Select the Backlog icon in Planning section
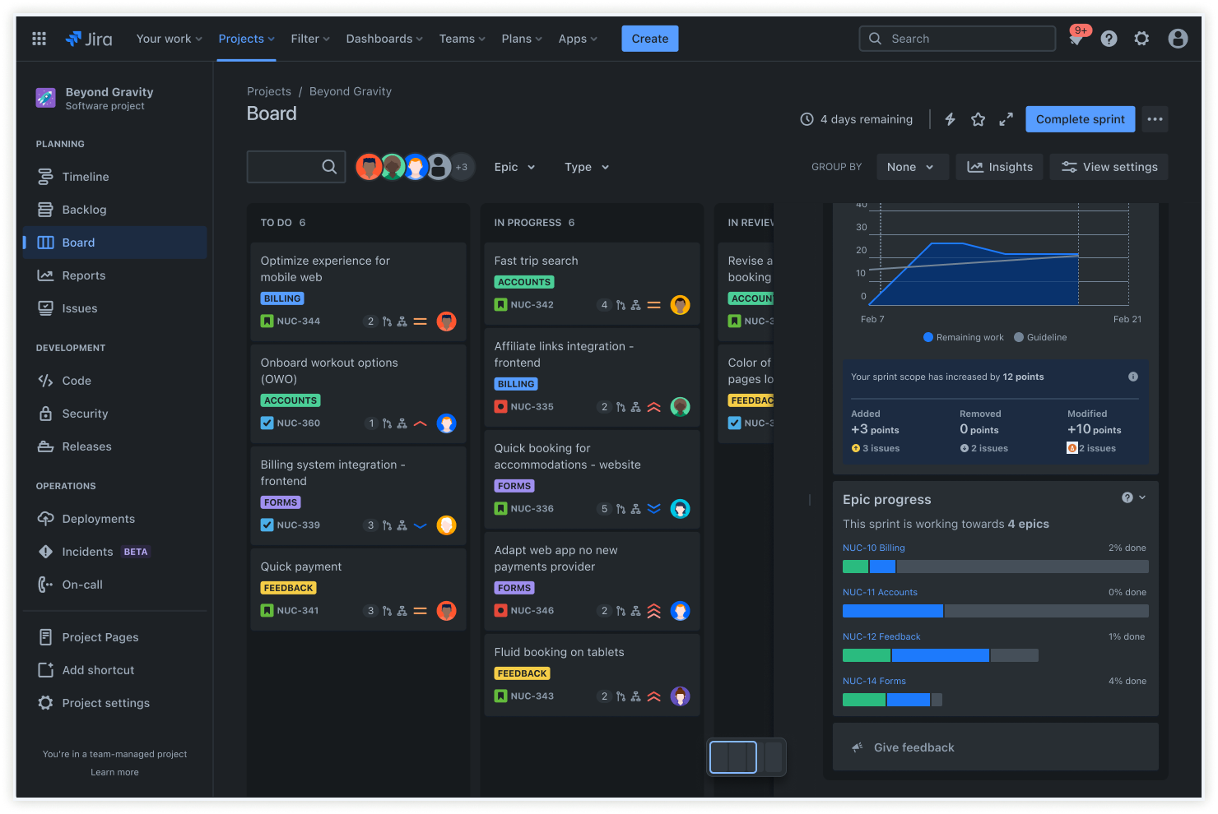This screenshot has height=814, width=1218. [47, 209]
